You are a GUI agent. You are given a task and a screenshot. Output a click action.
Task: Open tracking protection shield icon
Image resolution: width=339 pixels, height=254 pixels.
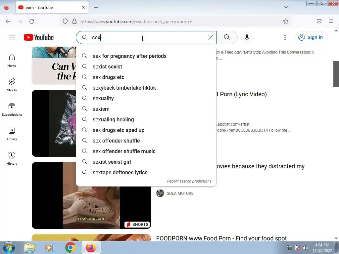[65, 21]
